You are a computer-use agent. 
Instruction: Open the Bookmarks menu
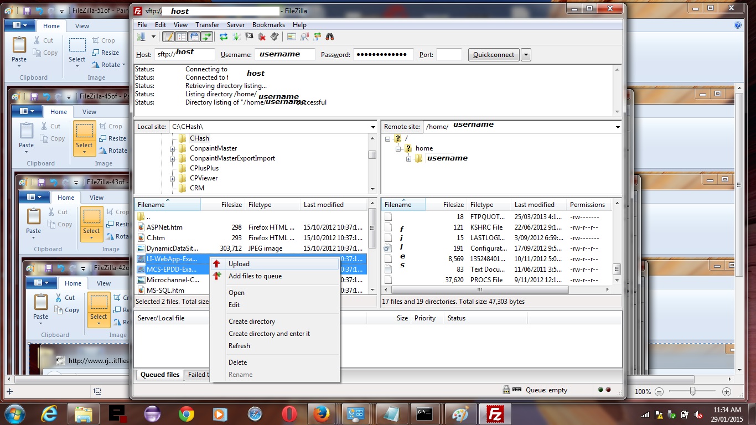click(x=268, y=25)
